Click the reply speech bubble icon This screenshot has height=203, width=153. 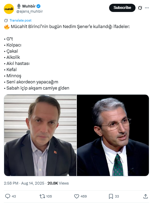click(8, 196)
